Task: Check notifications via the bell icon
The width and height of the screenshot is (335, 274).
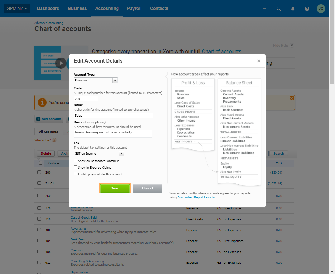Action: click(x=293, y=9)
